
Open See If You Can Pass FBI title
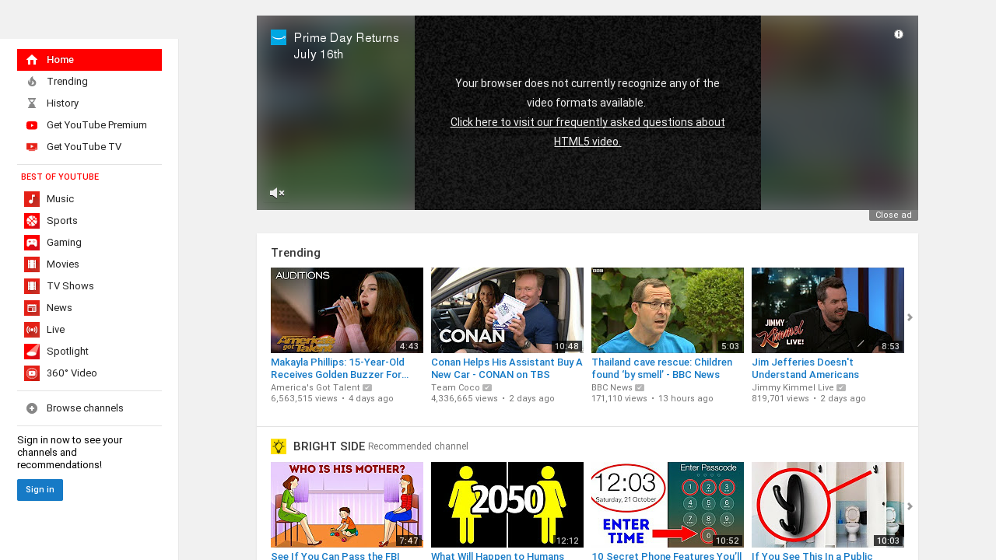click(x=335, y=555)
